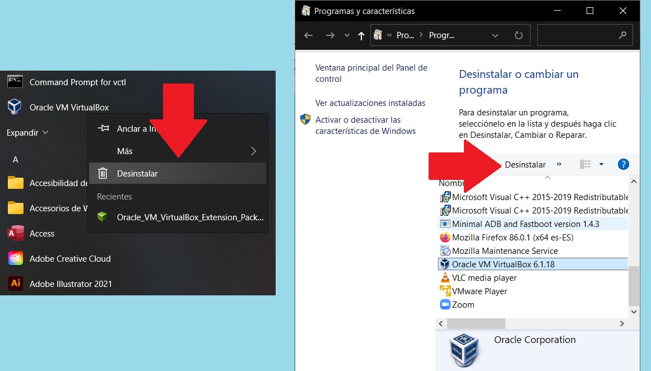Click the Accesorios de Windows folder icon
Viewport: 651px width, 371px height.
[15, 208]
